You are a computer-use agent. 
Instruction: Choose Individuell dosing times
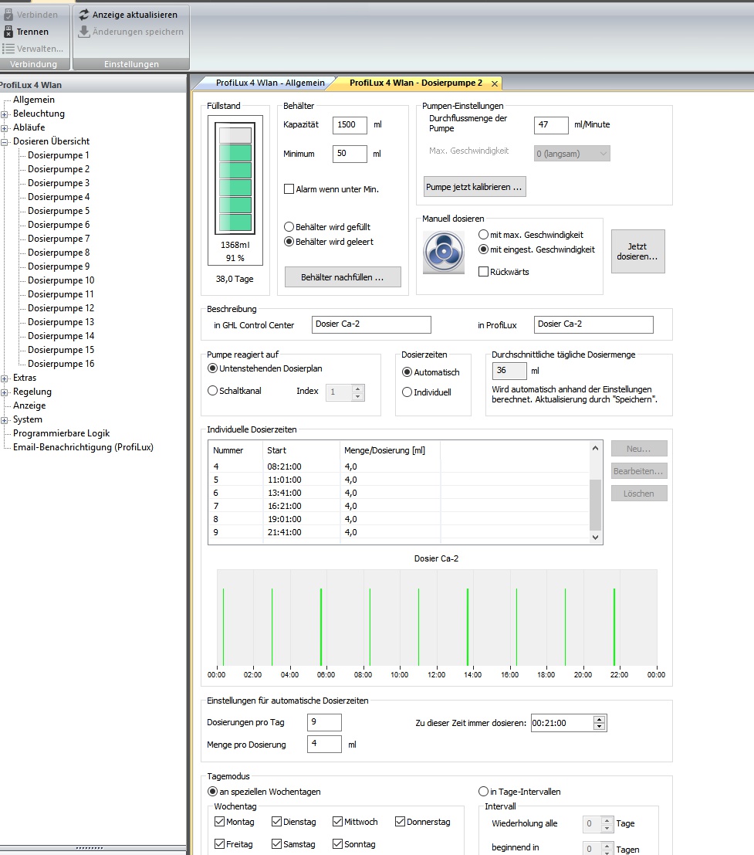coord(407,392)
